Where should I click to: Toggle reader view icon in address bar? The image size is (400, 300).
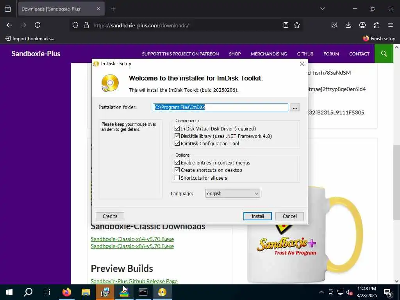tap(286, 25)
